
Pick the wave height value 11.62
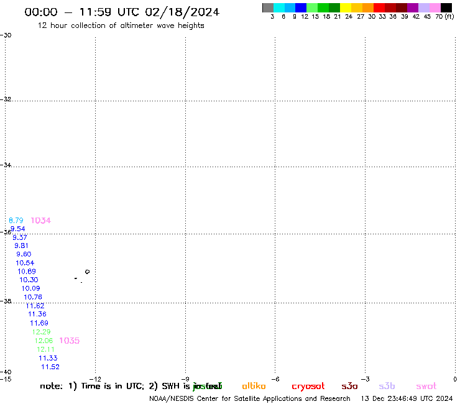point(35,306)
